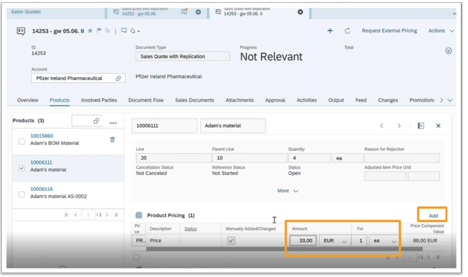Expand the tab overflow dropdown chevron
Image resolution: width=468 pixels, height=277 pixels.
point(450,100)
